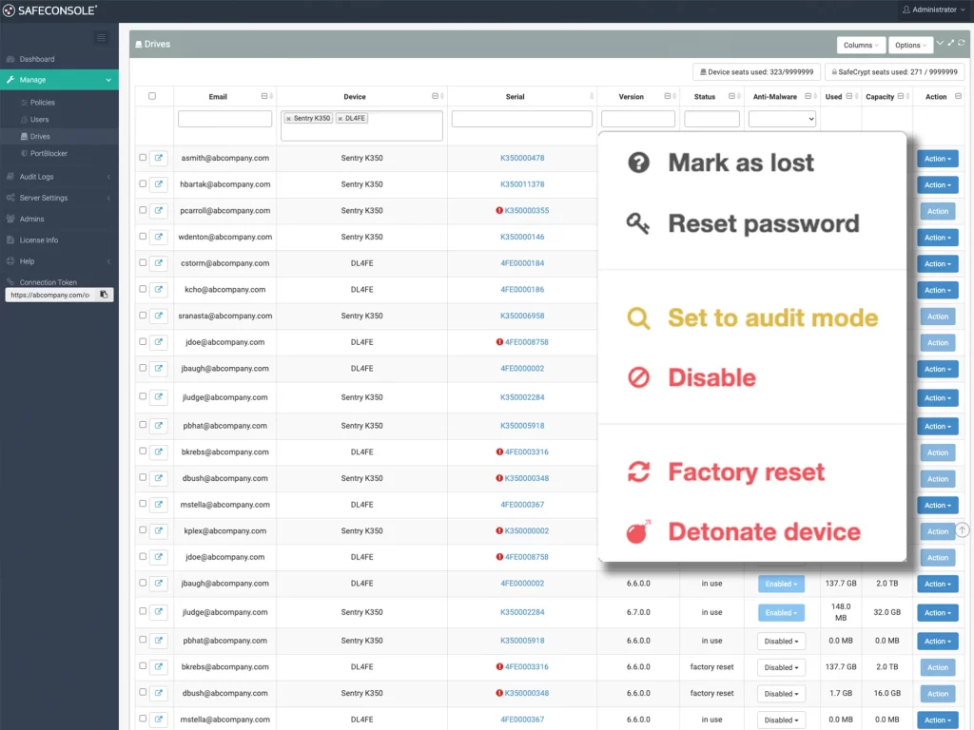Check the row checkbox for hbartak@abcompany.com
Viewport: 974px width, 730px height.
[x=143, y=184]
